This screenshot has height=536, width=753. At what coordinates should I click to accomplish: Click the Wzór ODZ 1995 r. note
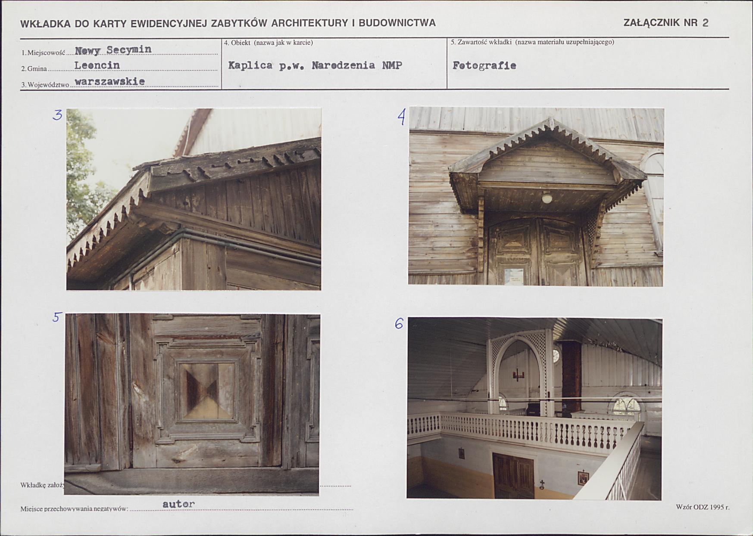[703, 507]
